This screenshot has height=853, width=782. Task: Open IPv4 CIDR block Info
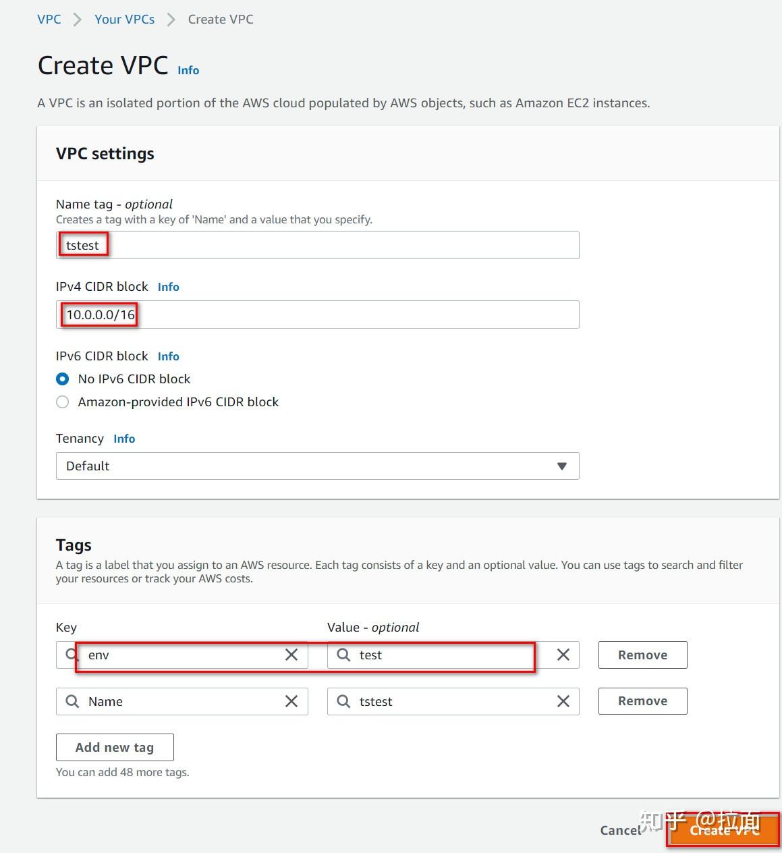[168, 287]
